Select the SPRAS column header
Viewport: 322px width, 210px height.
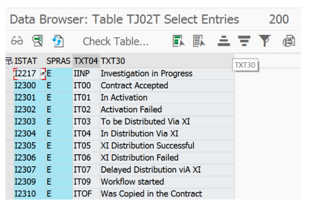(x=59, y=61)
